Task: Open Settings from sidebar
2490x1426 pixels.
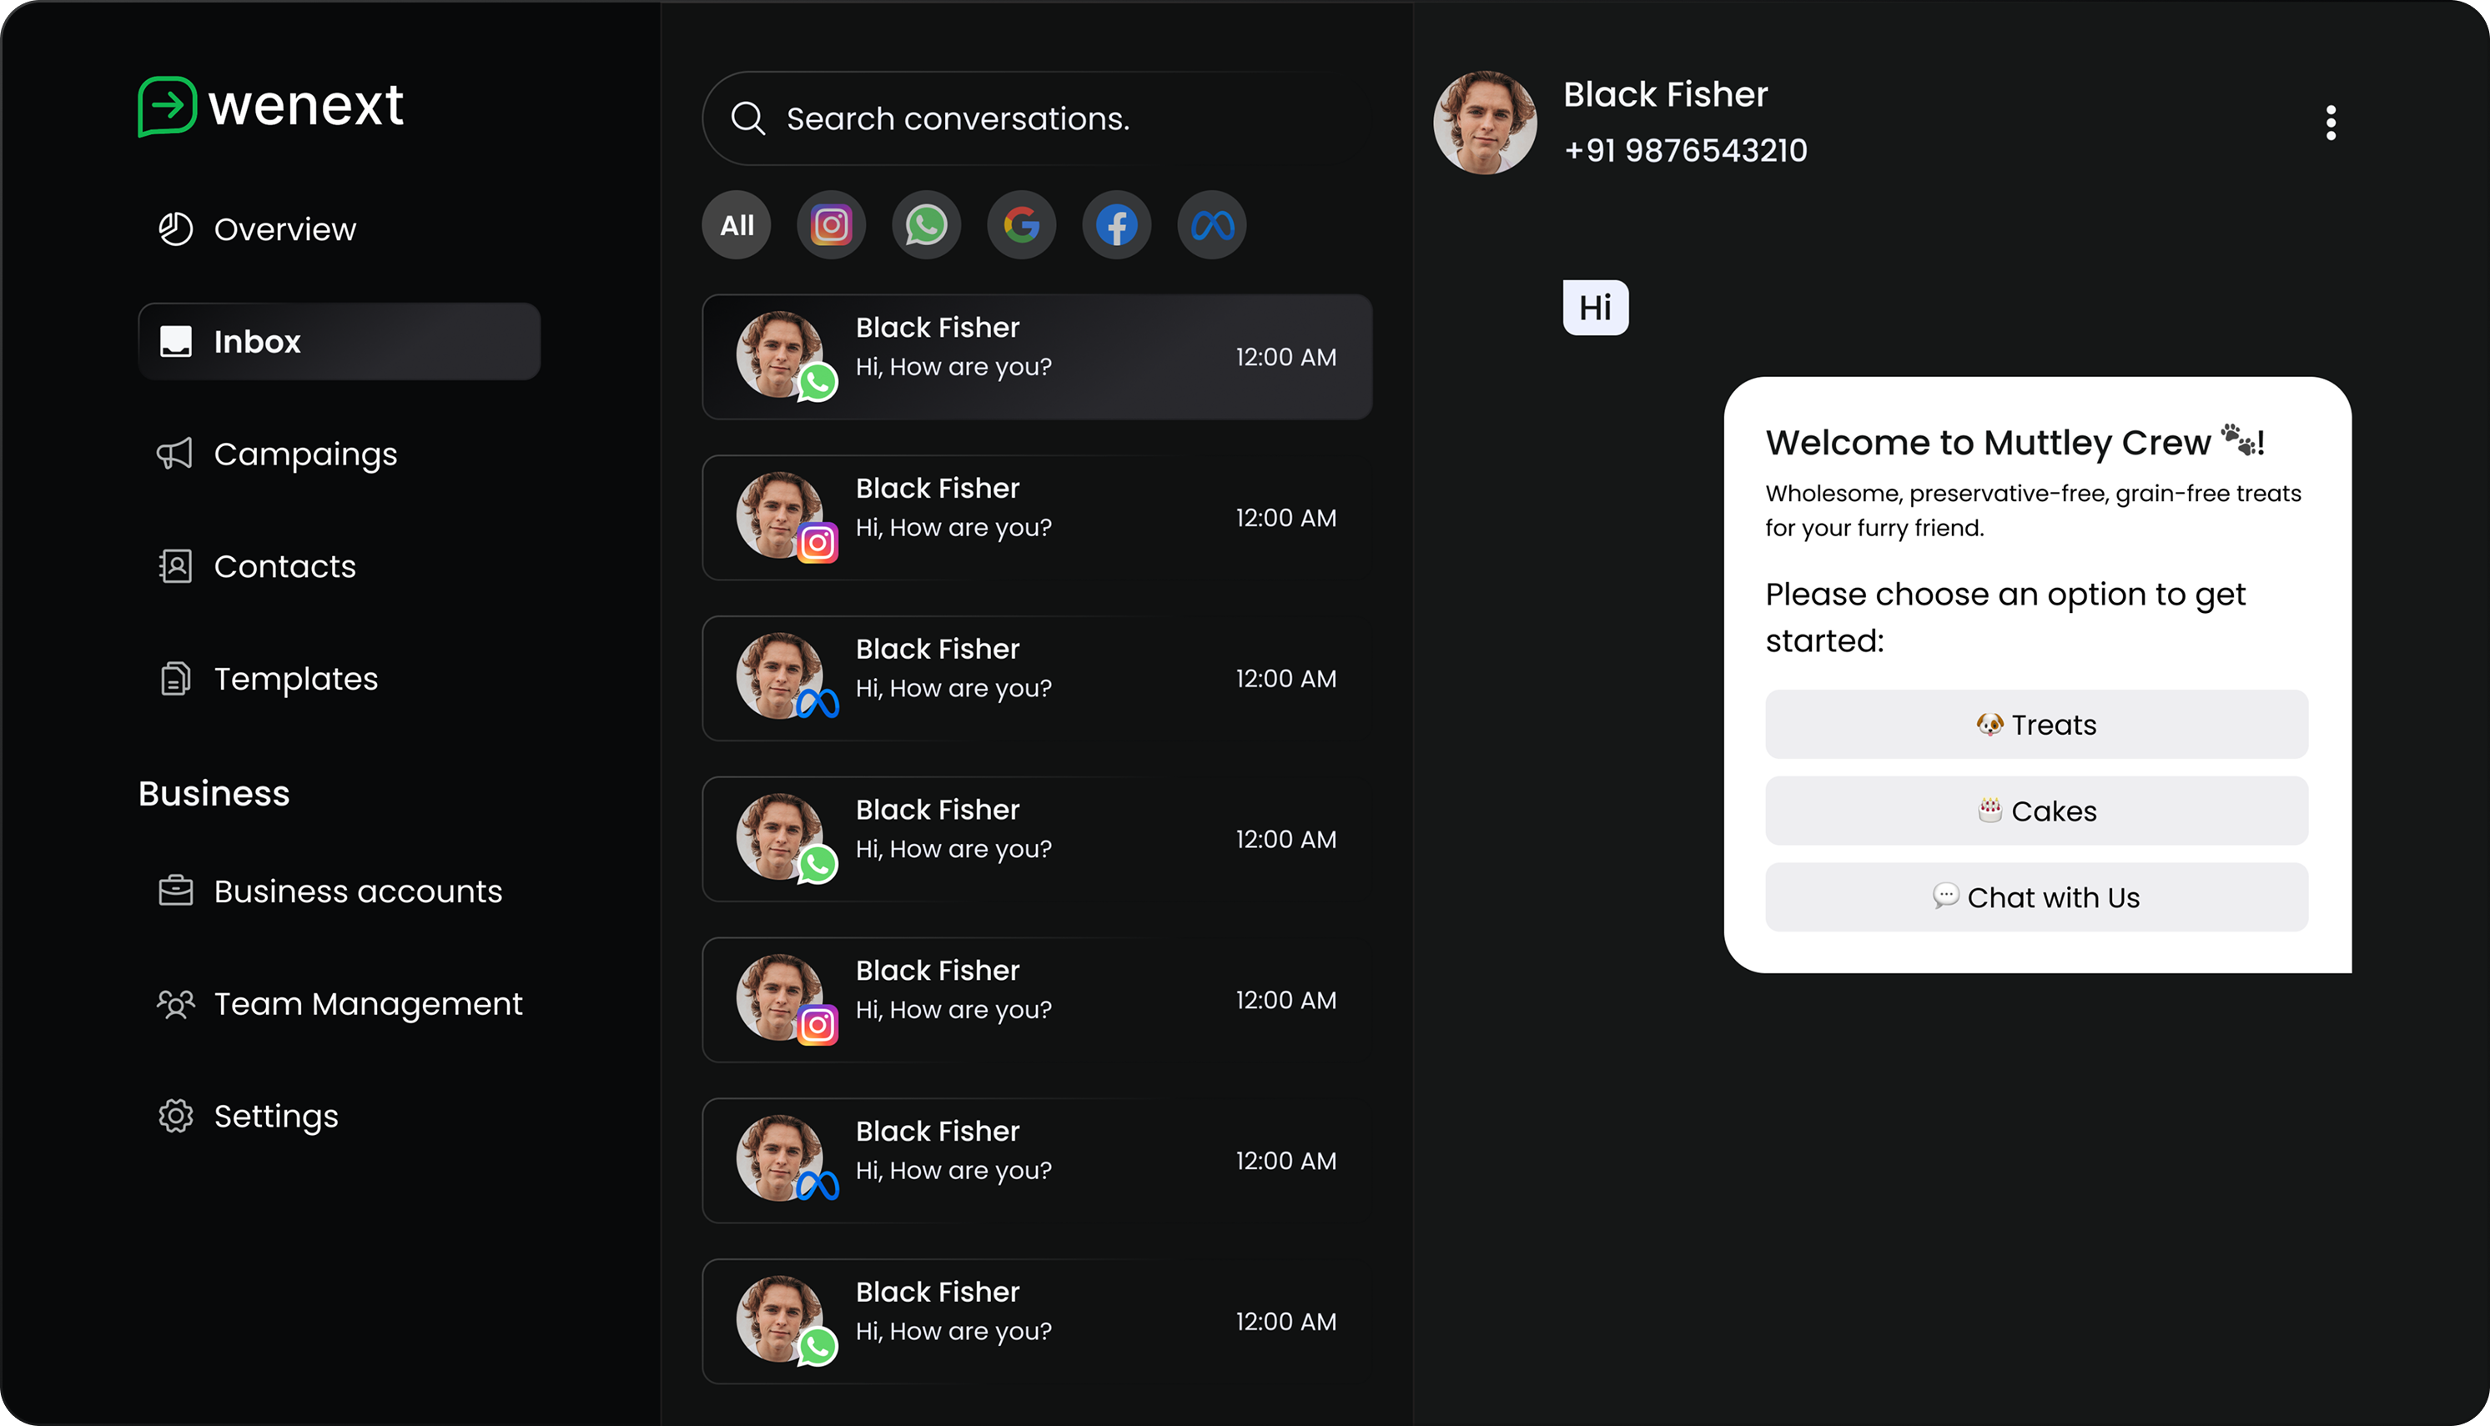Action: pos(275,1117)
